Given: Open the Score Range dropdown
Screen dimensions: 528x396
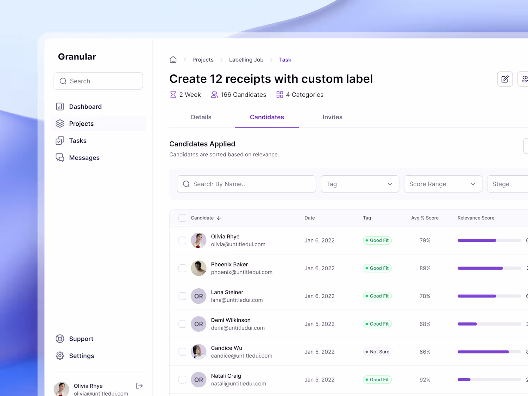Looking at the screenshot, I should (443, 184).
